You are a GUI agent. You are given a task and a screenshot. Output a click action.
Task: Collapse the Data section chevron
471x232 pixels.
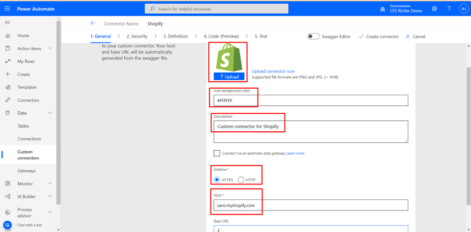[x=50, y=113]
